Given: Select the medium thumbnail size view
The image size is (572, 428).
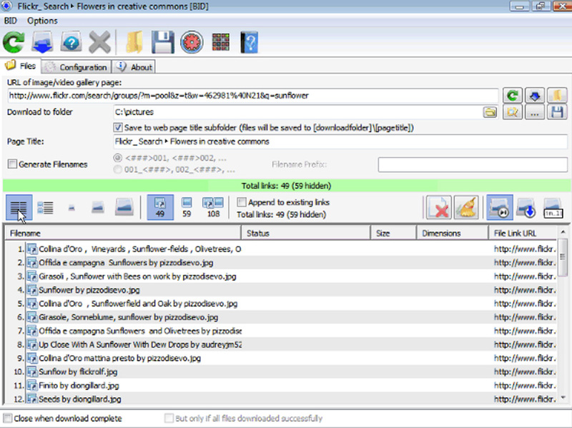Looking at the screenshot, I should pyautogui.click(x=98, y=207).
